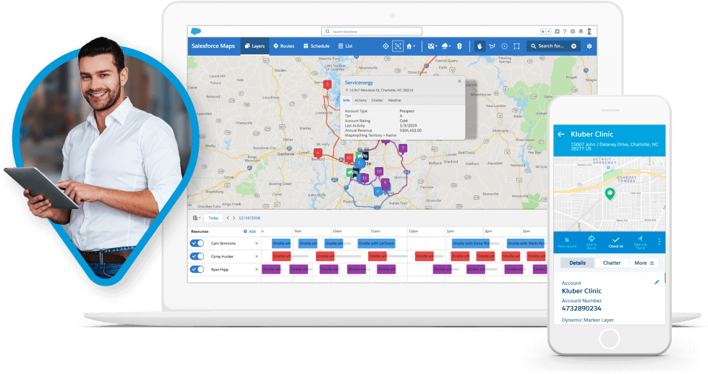708x374 pixels.
Task: Open the favorites star dropdown
Action: pos(545,32)
